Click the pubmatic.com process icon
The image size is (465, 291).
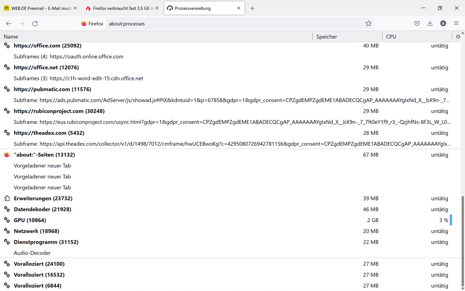tap(7, 89)
